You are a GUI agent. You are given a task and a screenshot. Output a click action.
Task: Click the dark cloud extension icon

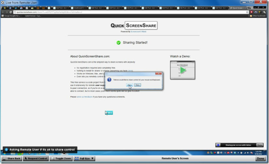tap(256, 12)
